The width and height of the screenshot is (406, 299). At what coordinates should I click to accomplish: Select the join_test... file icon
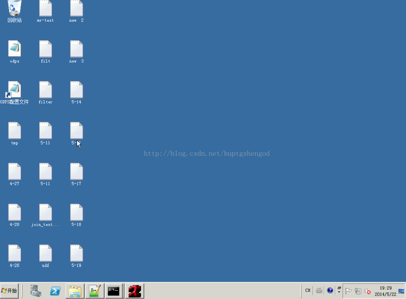coord(45,215)
